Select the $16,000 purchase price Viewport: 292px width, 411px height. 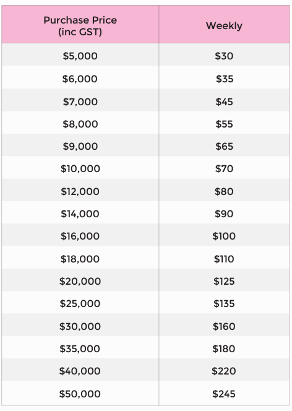pos(80,236)
